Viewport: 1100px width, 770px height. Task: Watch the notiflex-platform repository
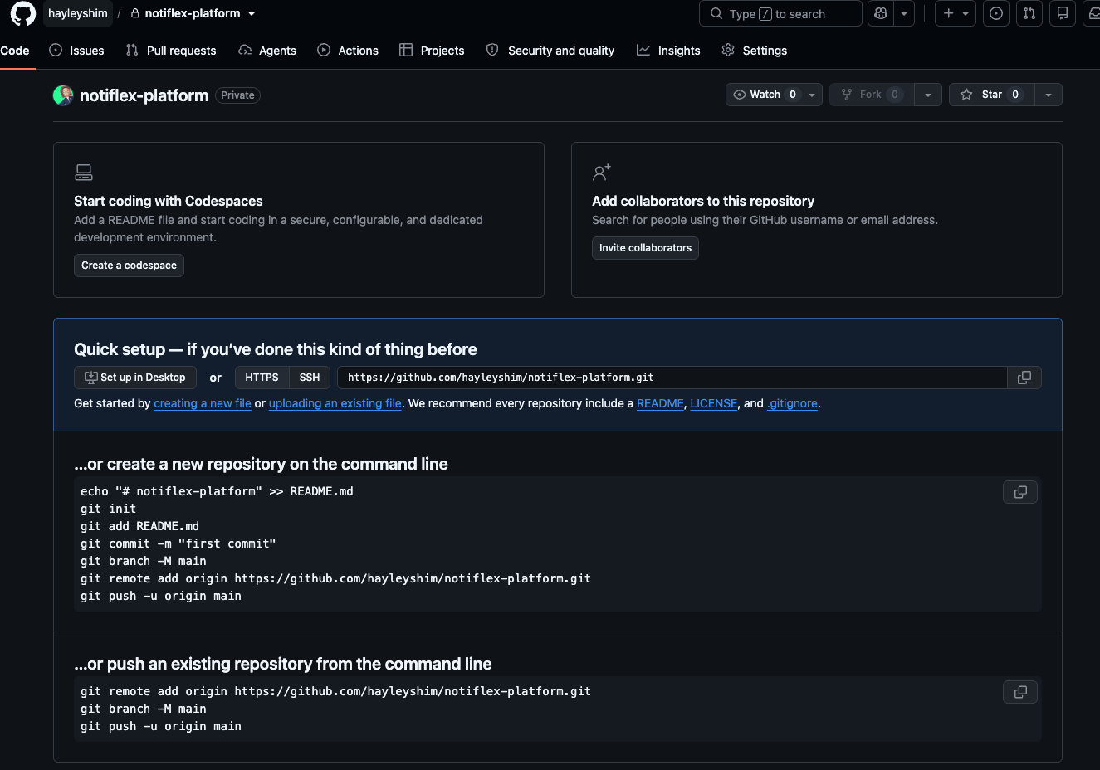click(x=765, y=95)
